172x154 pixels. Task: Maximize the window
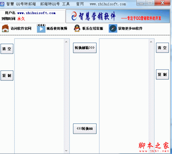(150, 3)
